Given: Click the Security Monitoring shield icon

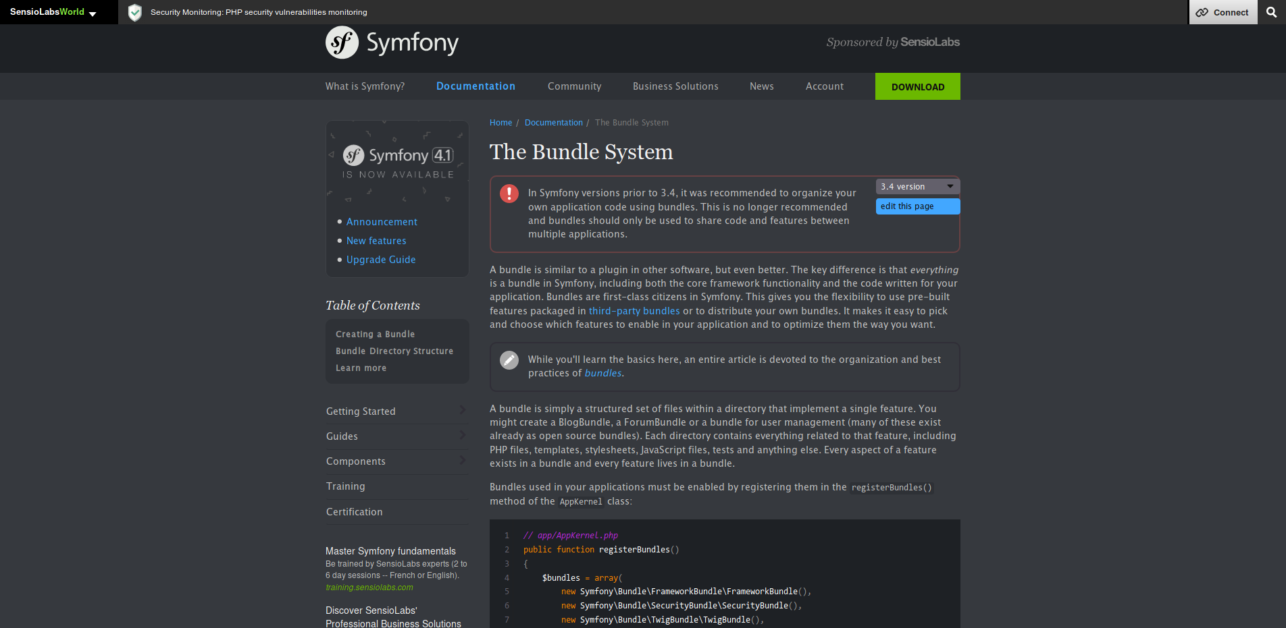Looking at the screenshot, I should point(134,11).
